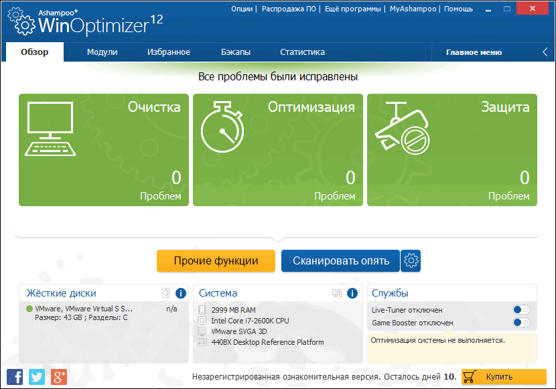Select the VMware Virtual S disk entry
This screenshot has width=556, height=389.
click(x=84, y=309)
